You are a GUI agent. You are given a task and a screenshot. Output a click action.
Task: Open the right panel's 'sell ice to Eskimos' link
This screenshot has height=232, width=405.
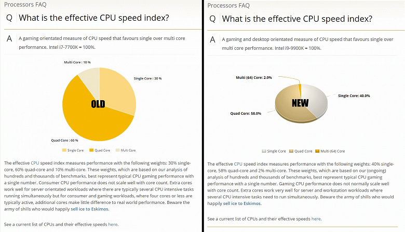tap(242, 203)
